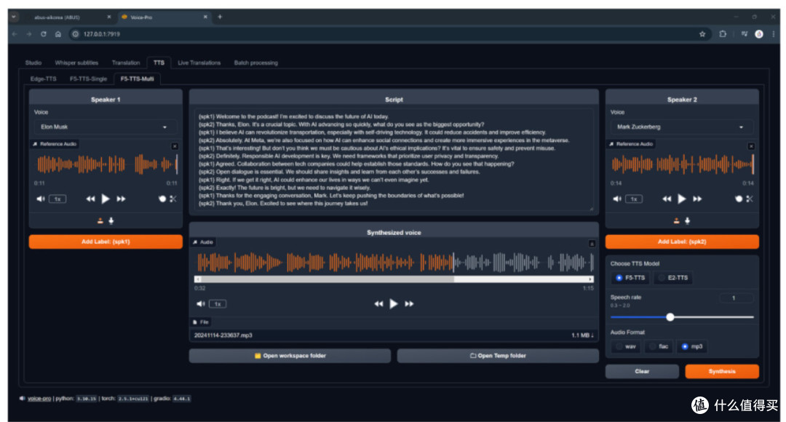
Task: Change Speaker 2 playback speed 1x
Action: point(634,199)
